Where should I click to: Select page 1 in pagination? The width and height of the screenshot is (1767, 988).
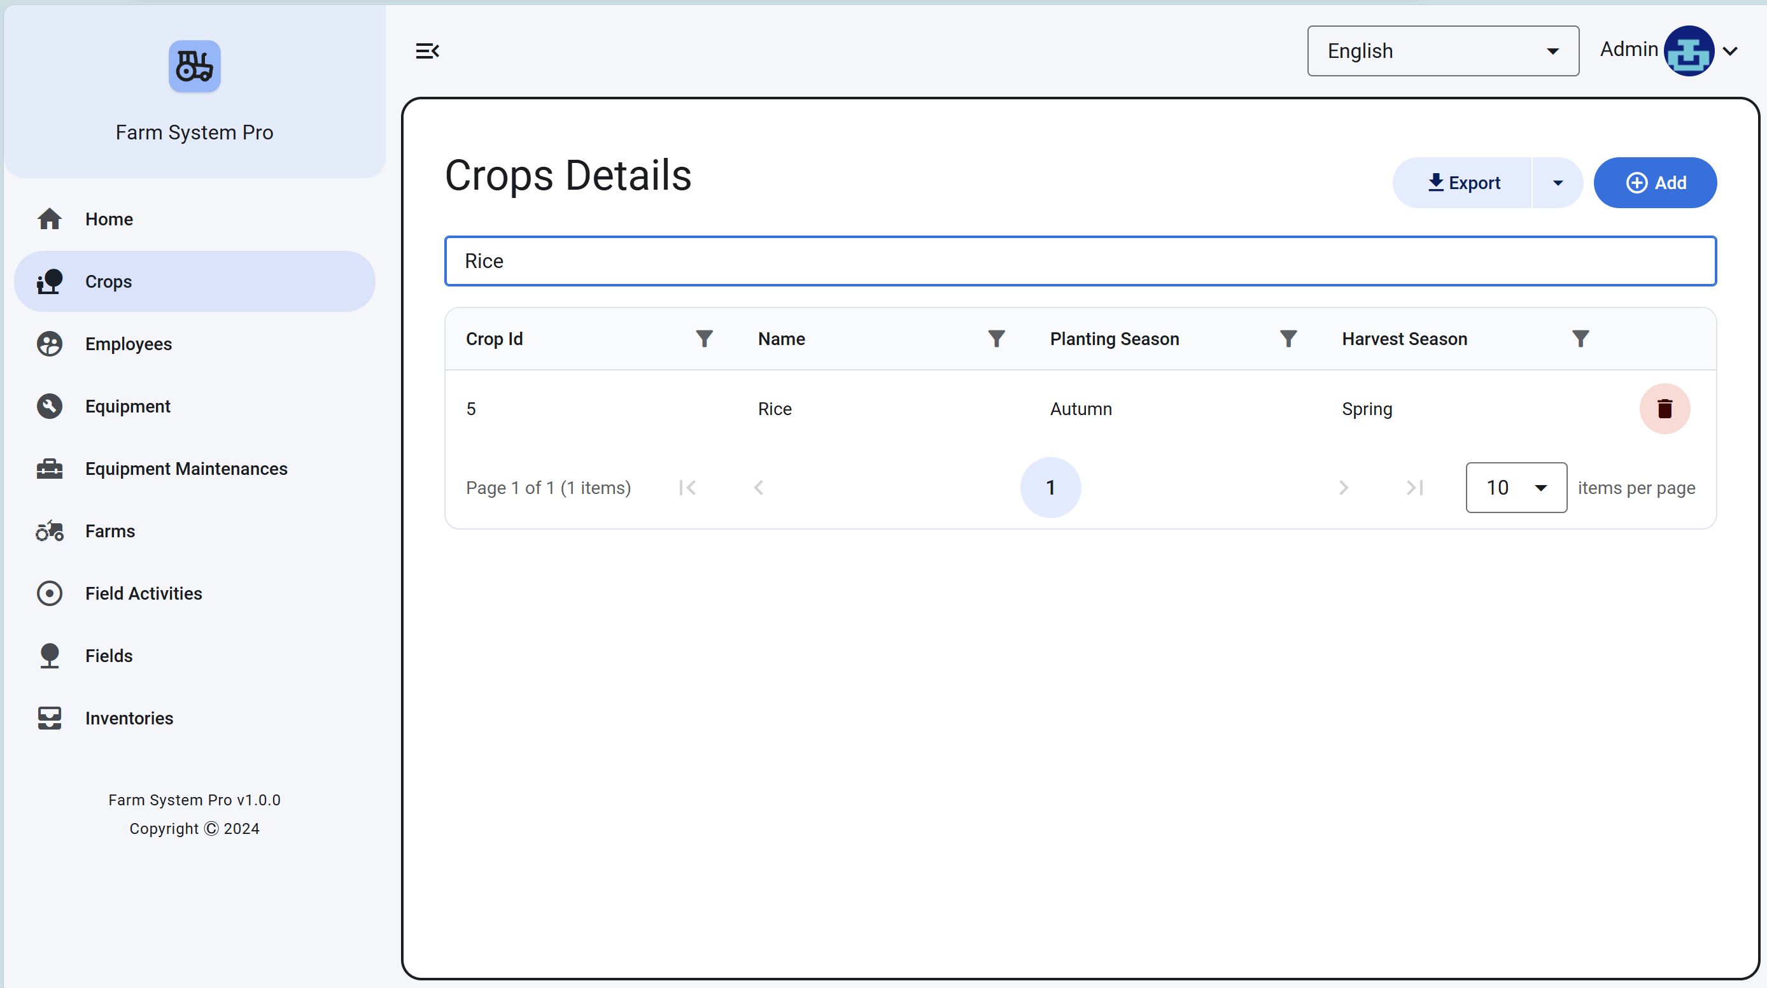coord(1050,488)
